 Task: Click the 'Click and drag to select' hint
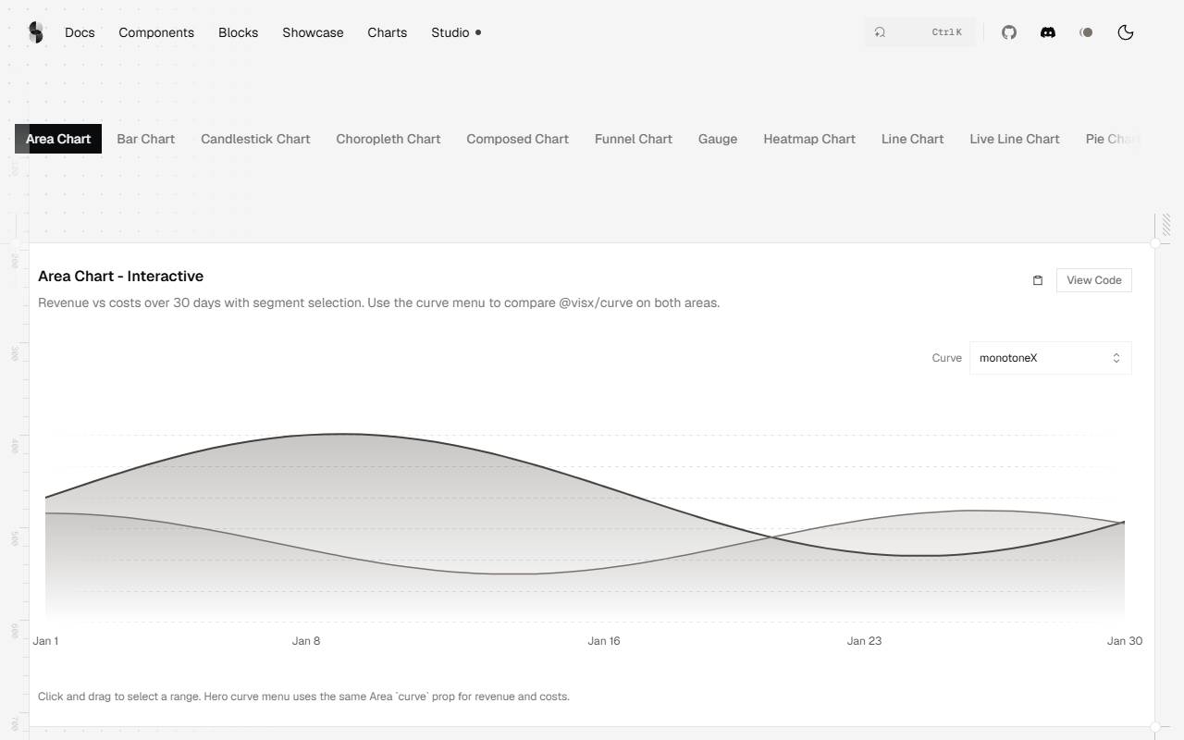[x=303, y=697]
